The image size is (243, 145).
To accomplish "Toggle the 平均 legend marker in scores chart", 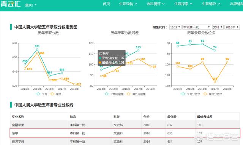I will 38,94.
